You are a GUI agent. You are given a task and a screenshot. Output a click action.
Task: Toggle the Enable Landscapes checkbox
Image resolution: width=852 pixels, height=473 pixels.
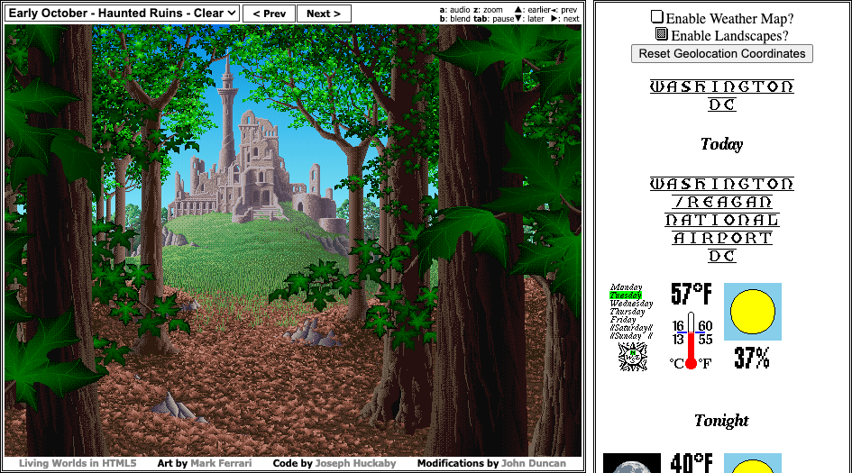661,35
